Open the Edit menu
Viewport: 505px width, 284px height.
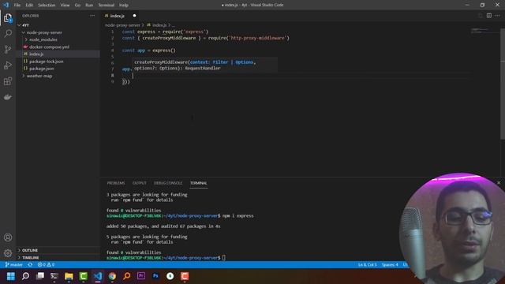pyautogui.click(x=29, y=6)
